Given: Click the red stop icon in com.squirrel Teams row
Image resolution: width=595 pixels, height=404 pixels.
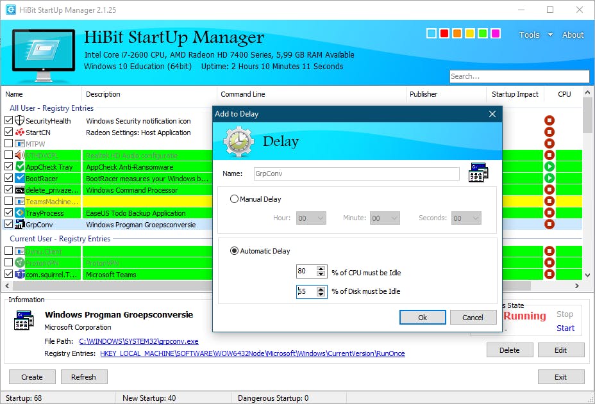Looking at the screenshot, I should point(549,274).
